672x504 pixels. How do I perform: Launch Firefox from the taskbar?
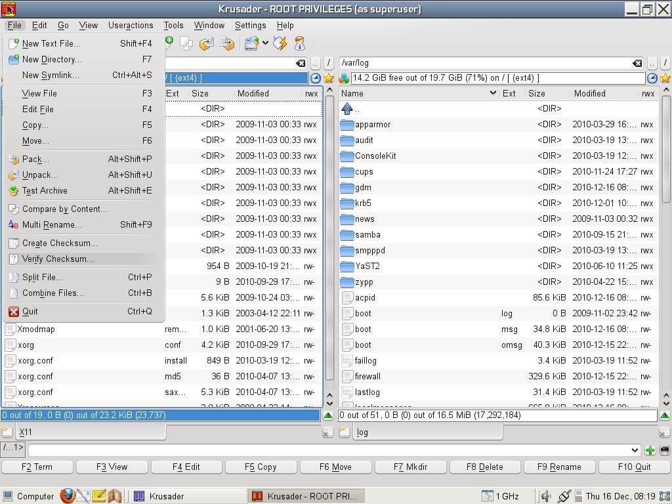tap(68, 496)
